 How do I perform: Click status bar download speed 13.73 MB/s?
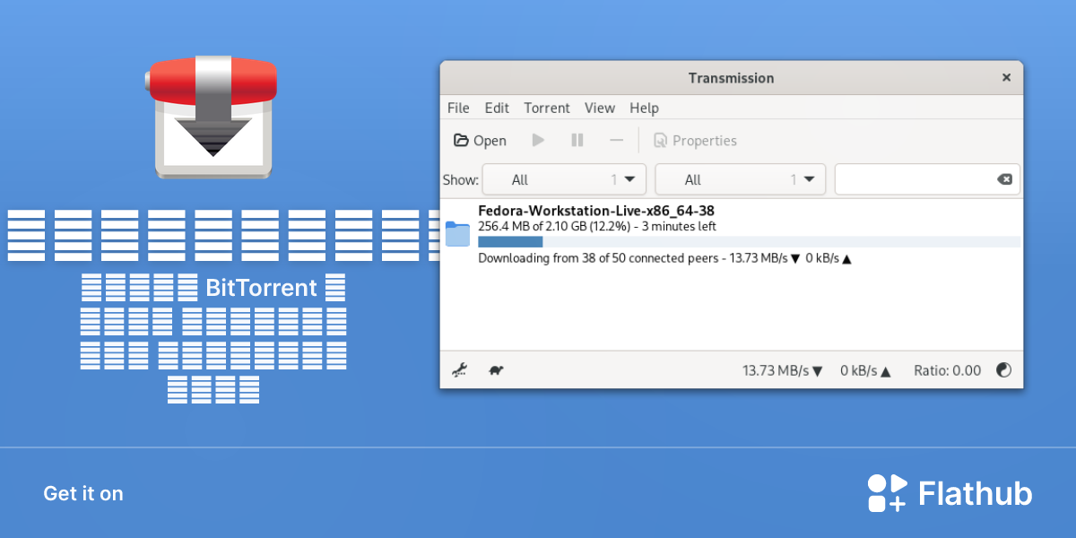[x=783, y=370]
